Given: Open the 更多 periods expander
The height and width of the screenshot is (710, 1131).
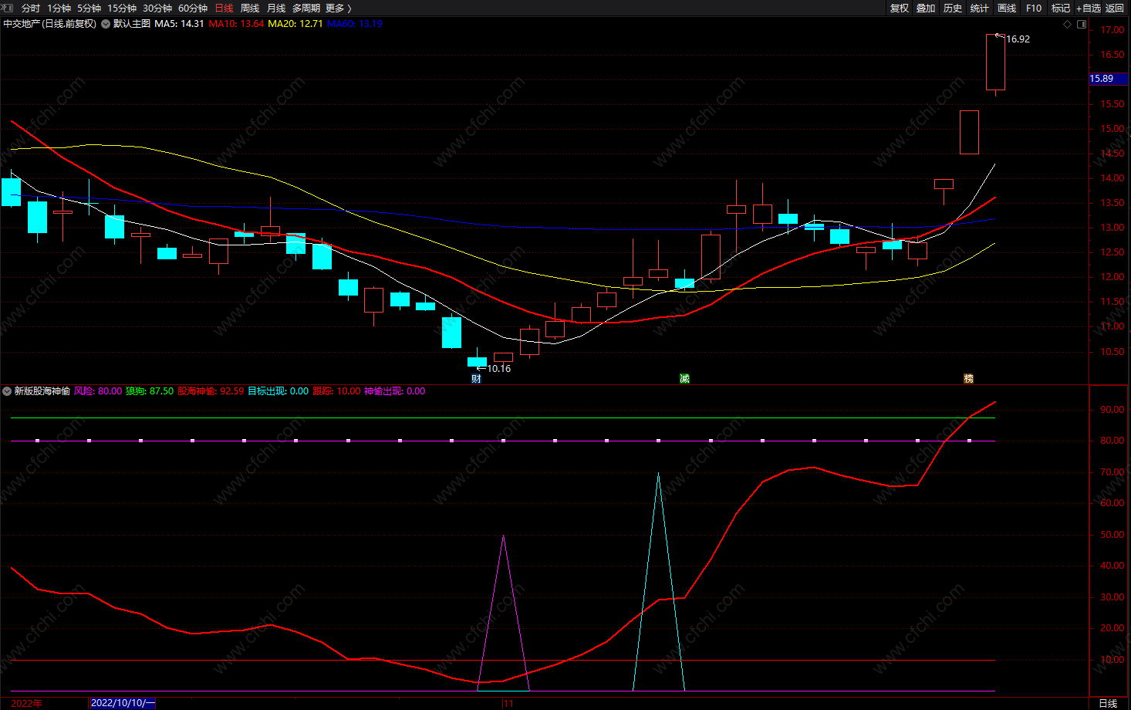Looking at the screenshot, I should [x=338, y=8].
